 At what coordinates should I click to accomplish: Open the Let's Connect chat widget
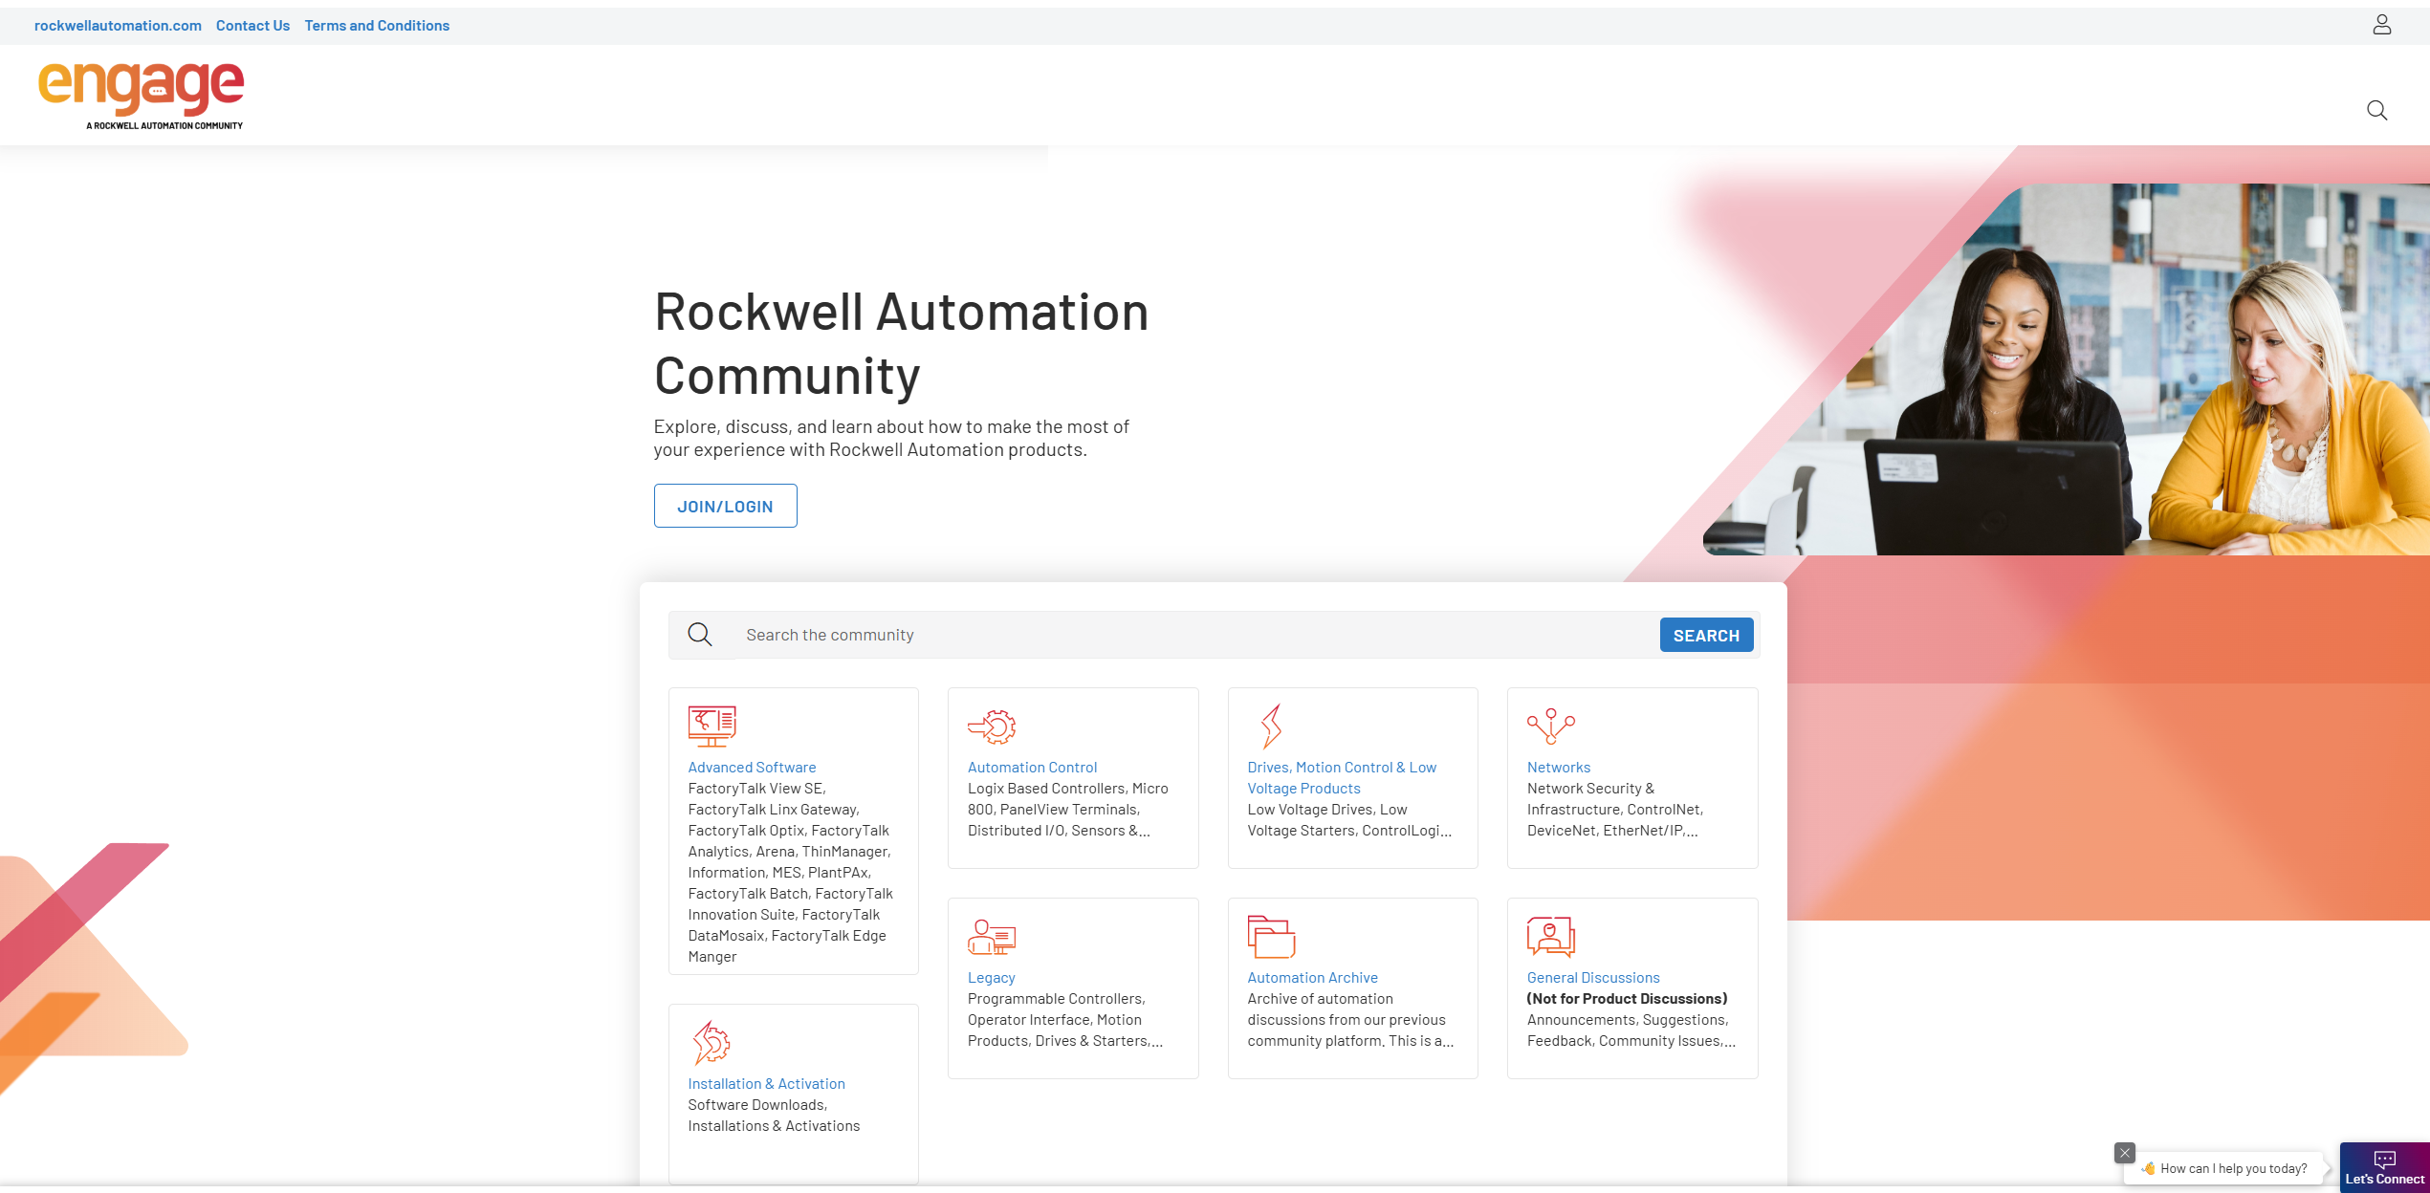(x=2384, y=1167)
